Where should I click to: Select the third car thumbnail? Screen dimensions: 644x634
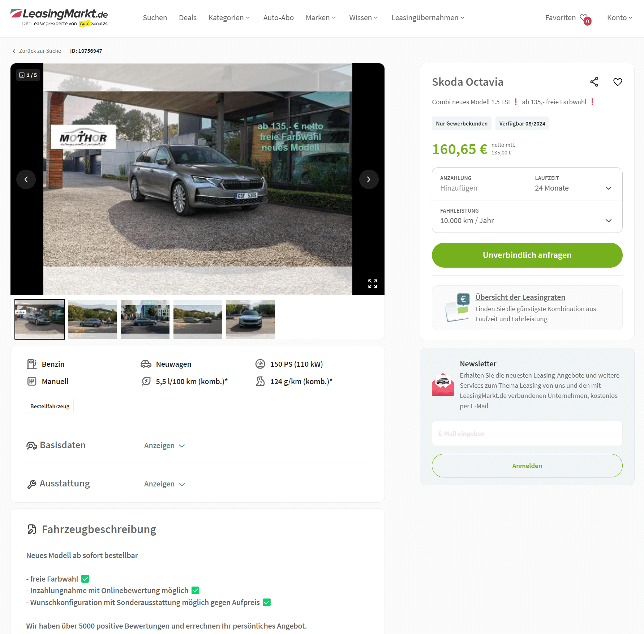pos(145,319)
